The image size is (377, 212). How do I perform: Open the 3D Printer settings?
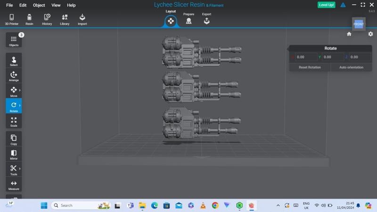12,19
